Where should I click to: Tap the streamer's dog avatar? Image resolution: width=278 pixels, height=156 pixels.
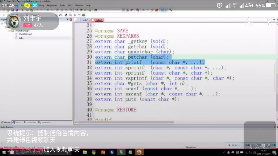tap(14, 21)
